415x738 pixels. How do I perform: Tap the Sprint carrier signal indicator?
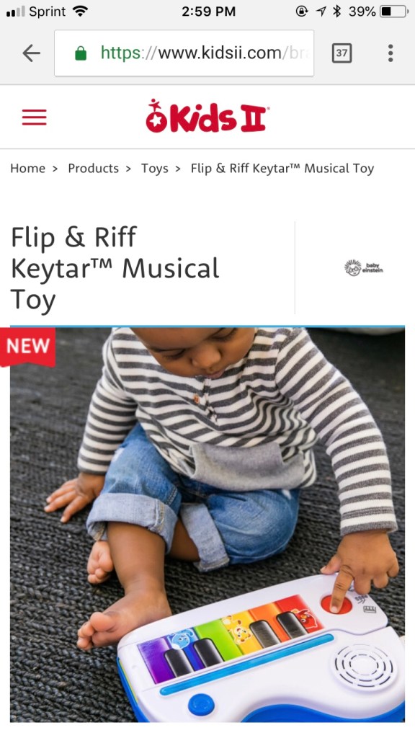36,12
